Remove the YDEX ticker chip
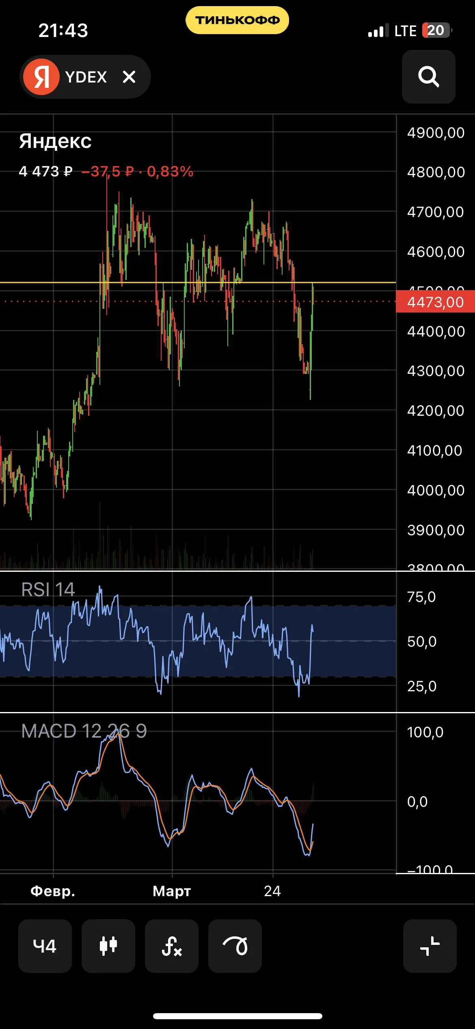475x1029 pixels. click(x=129, y=77)
